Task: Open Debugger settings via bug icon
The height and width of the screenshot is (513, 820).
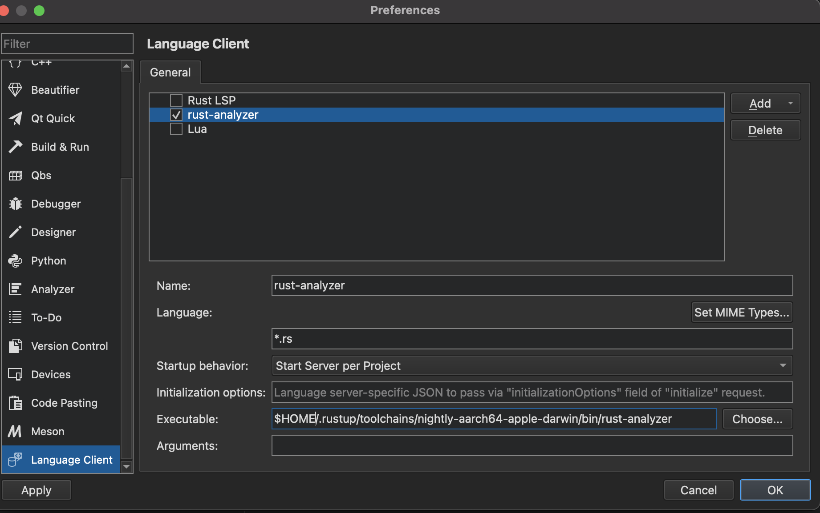Action: pos(15,204)
